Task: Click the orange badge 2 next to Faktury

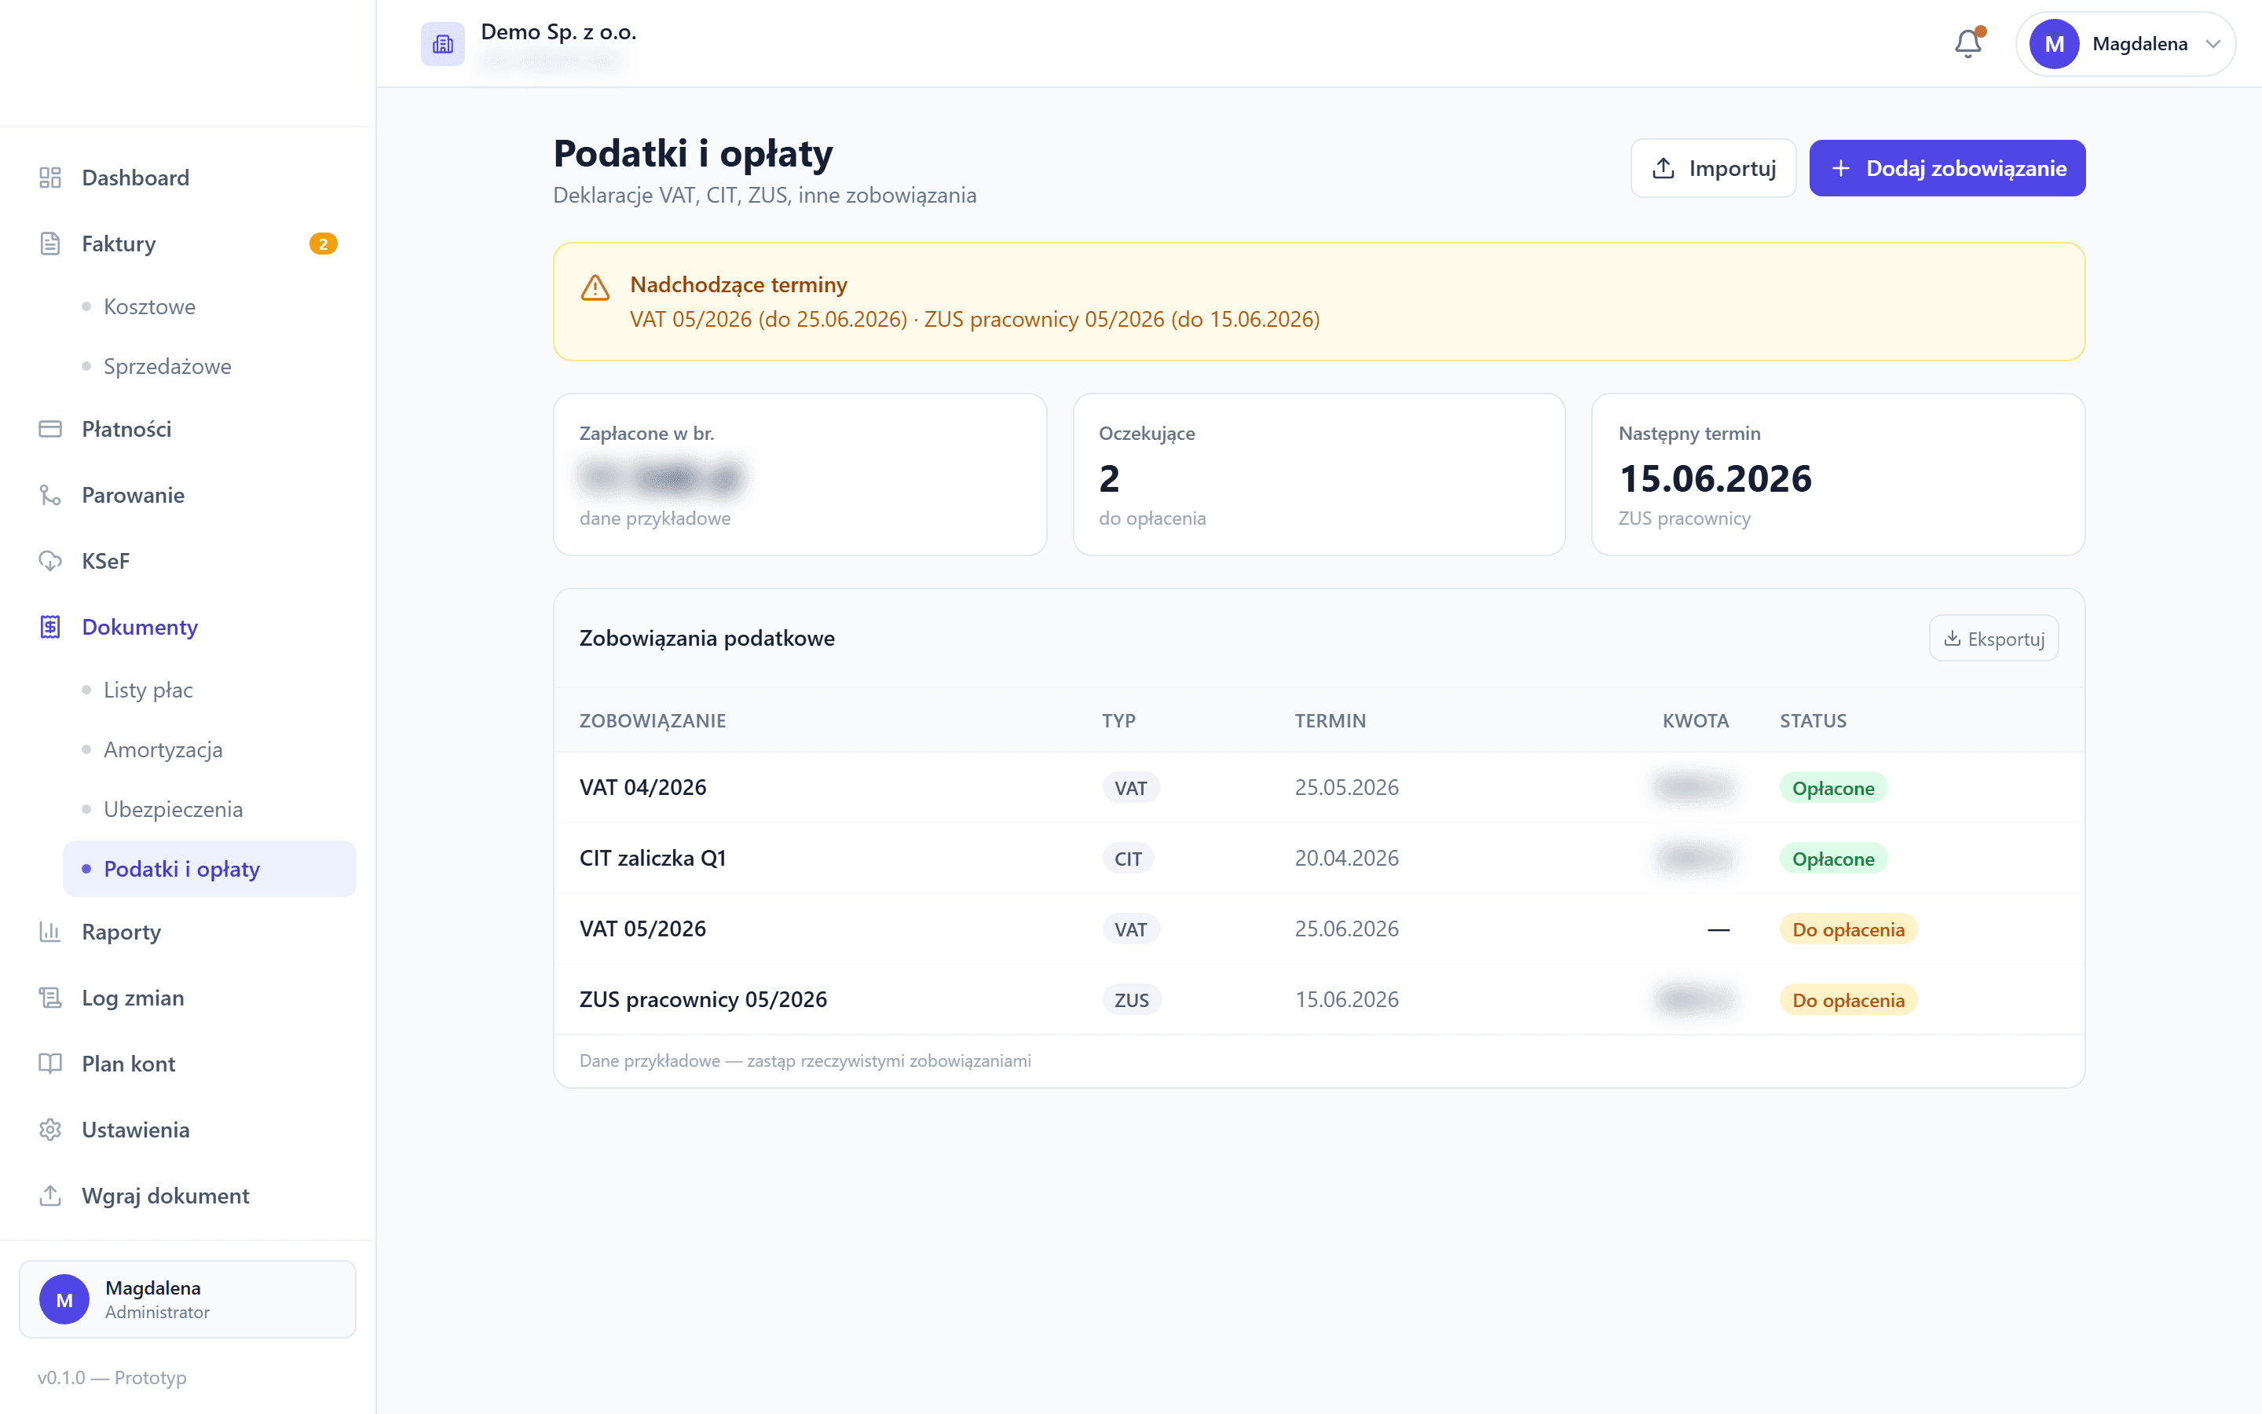Action: click(x=324, y=244)
